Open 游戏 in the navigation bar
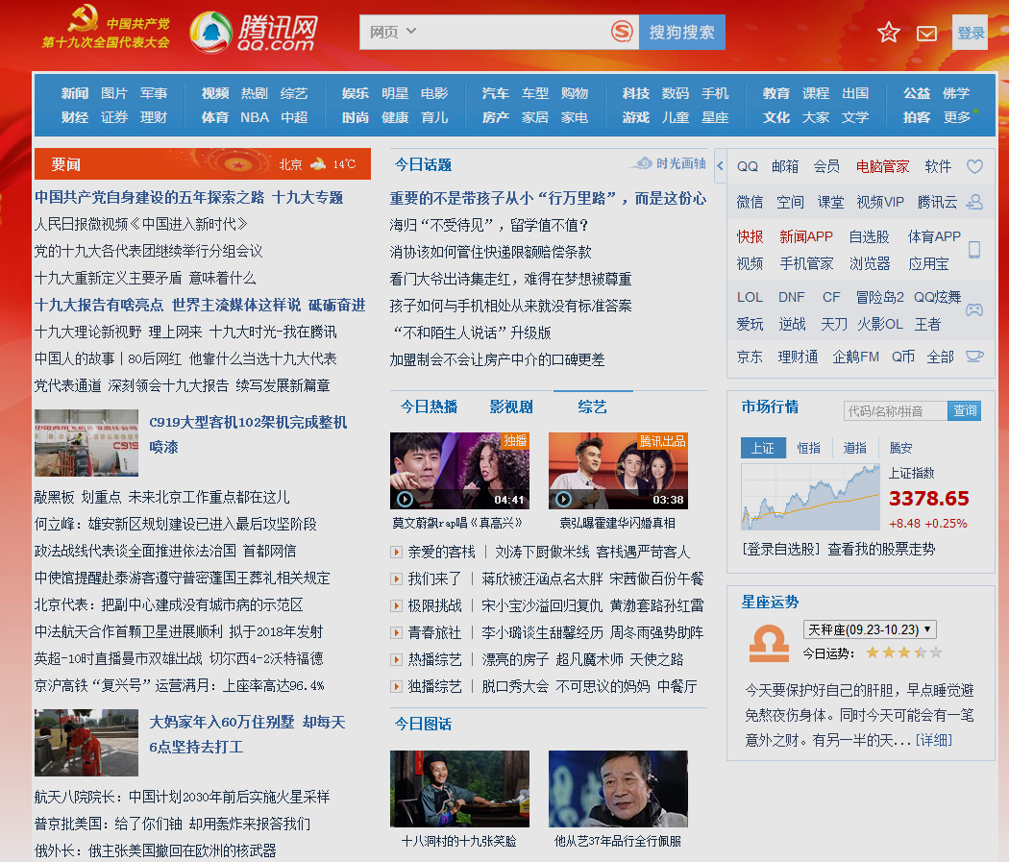The height and width of the screenshot is (862, 1009). point(636,118)
